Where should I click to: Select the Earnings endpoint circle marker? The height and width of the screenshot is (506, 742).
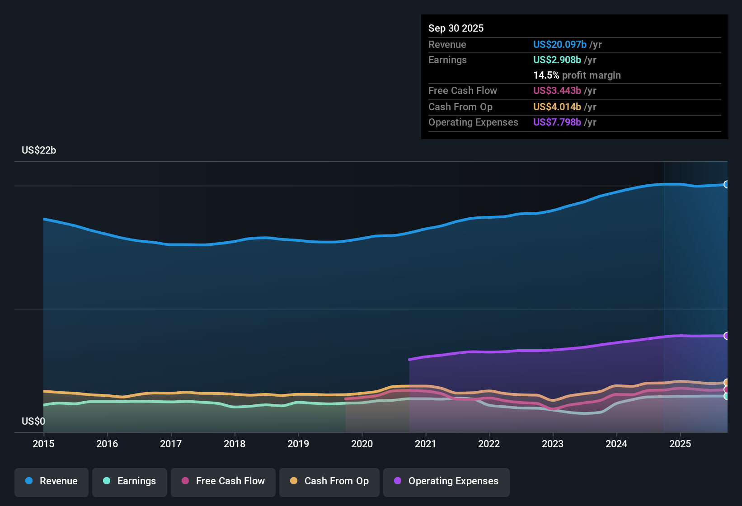coord(727,396)
